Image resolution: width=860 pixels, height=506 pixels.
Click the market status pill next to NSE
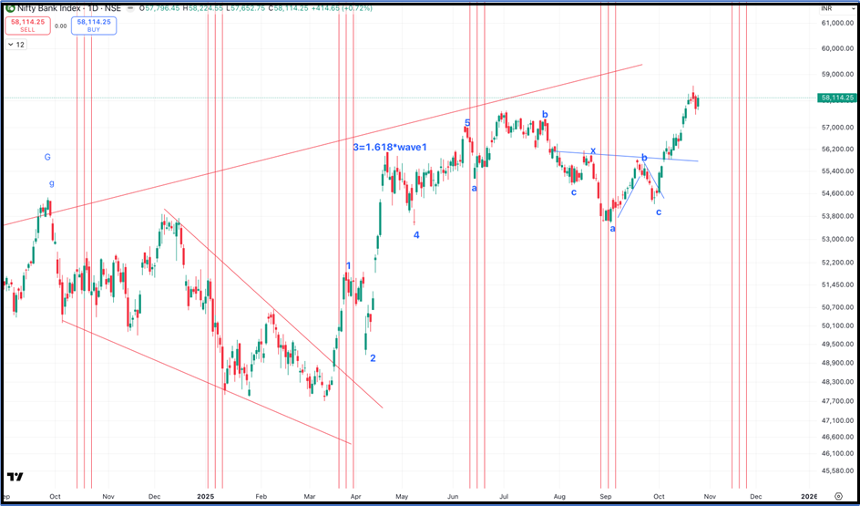[x=130, y=9]
